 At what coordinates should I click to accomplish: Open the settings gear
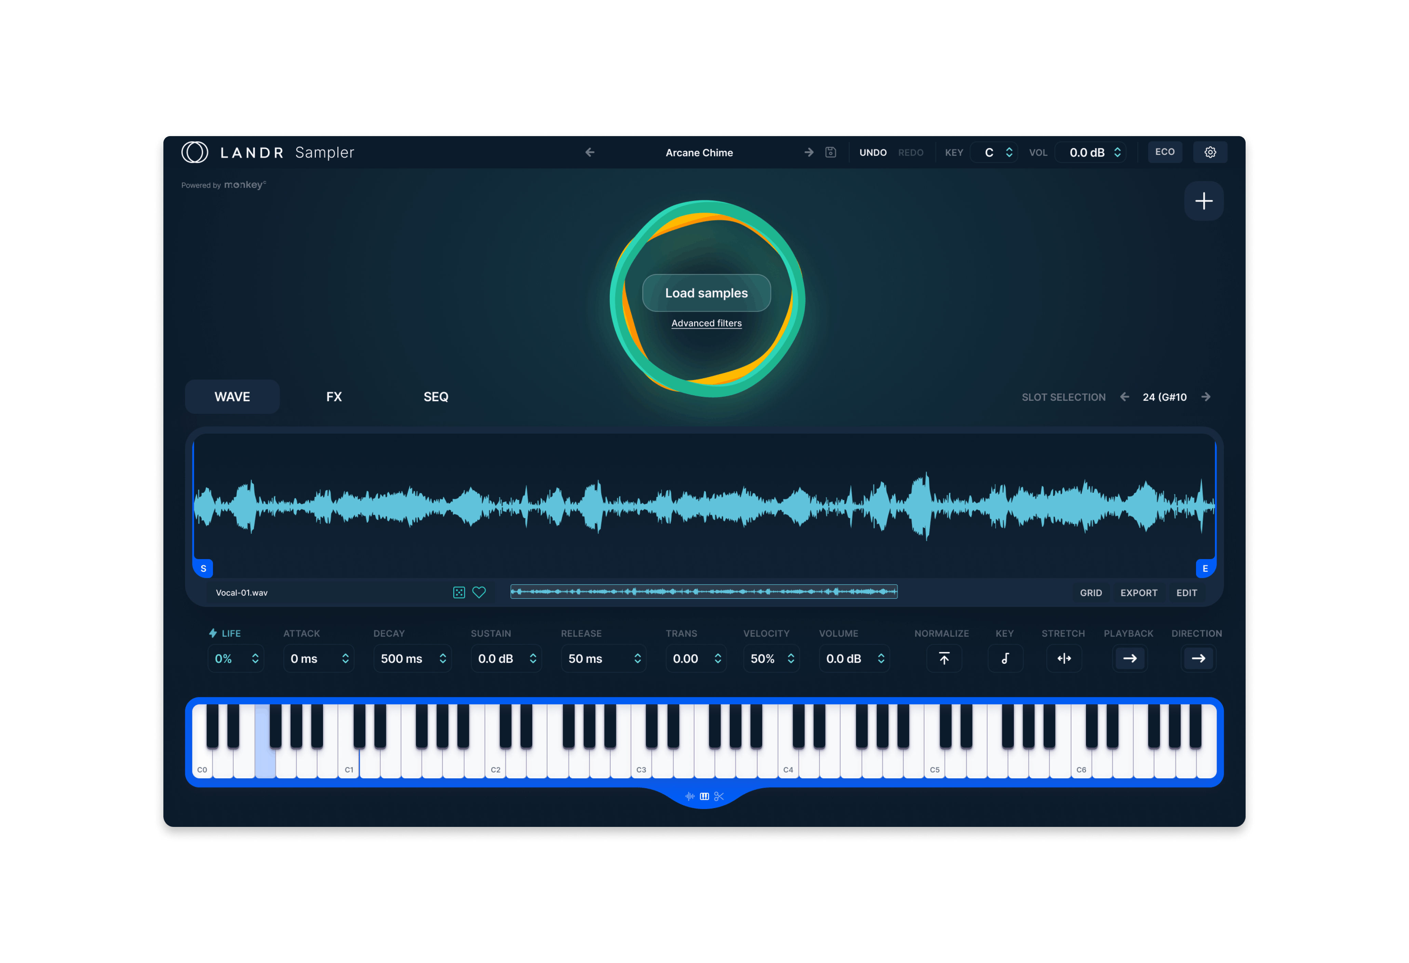[x=1210, y=152]
